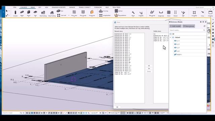Viewport: 215px width, 121px height.
Task: Select the Pour break tool
Action: click(83, 13)
